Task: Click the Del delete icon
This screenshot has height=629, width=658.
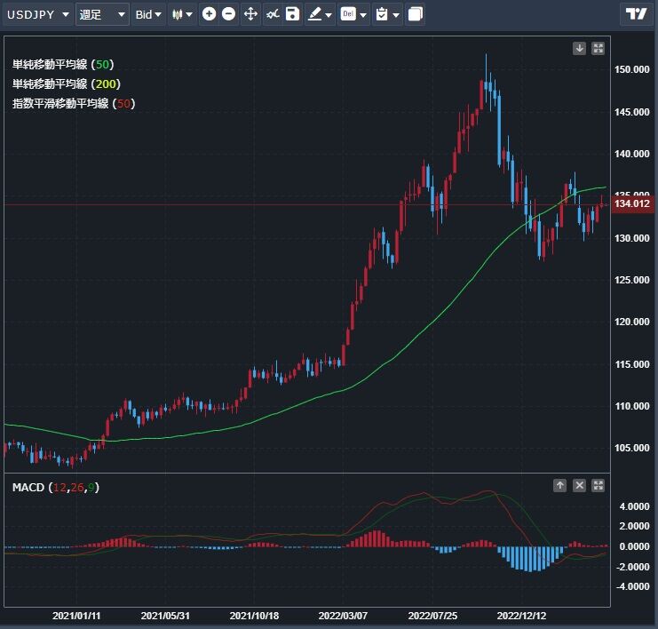Action: pyautogui.click(x=348, y=14)
